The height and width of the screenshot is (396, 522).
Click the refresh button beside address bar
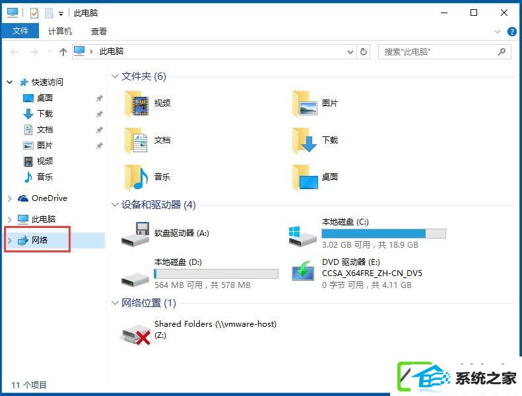coord(364,52)
